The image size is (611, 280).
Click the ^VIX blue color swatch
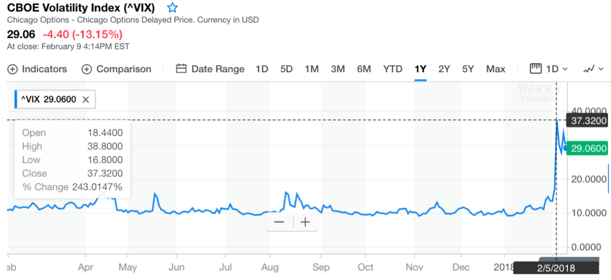[x=16, y=99]
